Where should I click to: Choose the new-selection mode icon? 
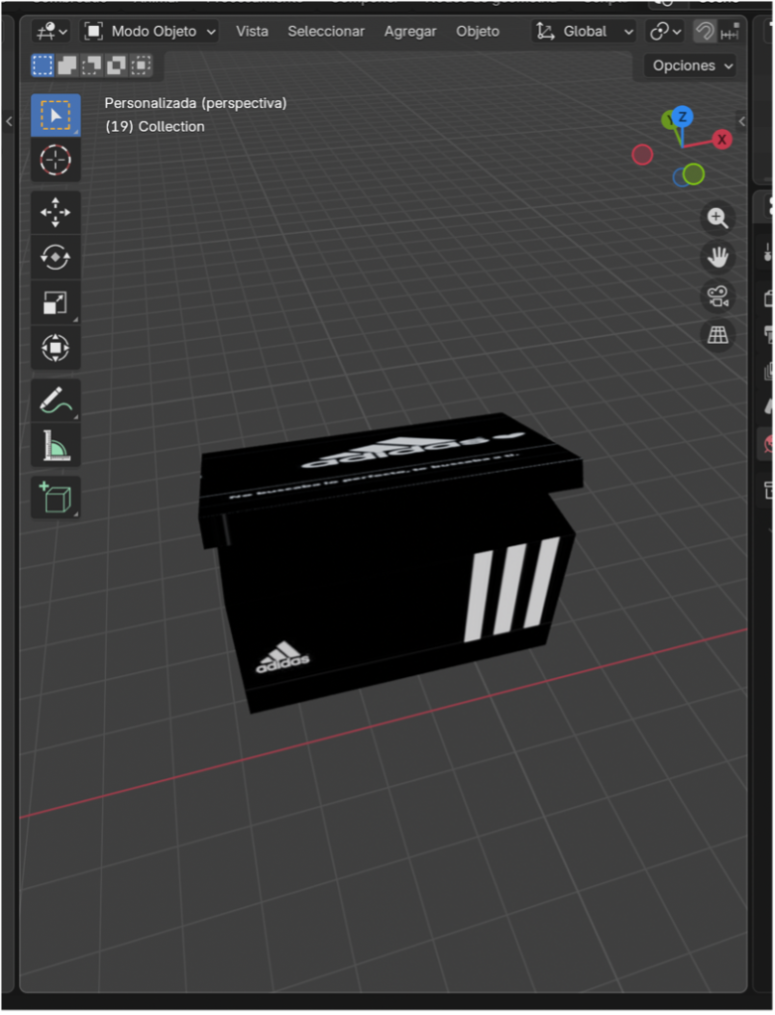[43, 65]
